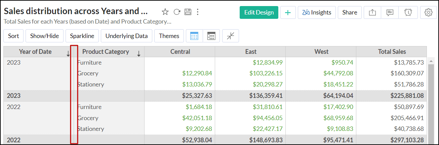
Task: Click the Sparkline toolbar button
Action: point(82,36)
